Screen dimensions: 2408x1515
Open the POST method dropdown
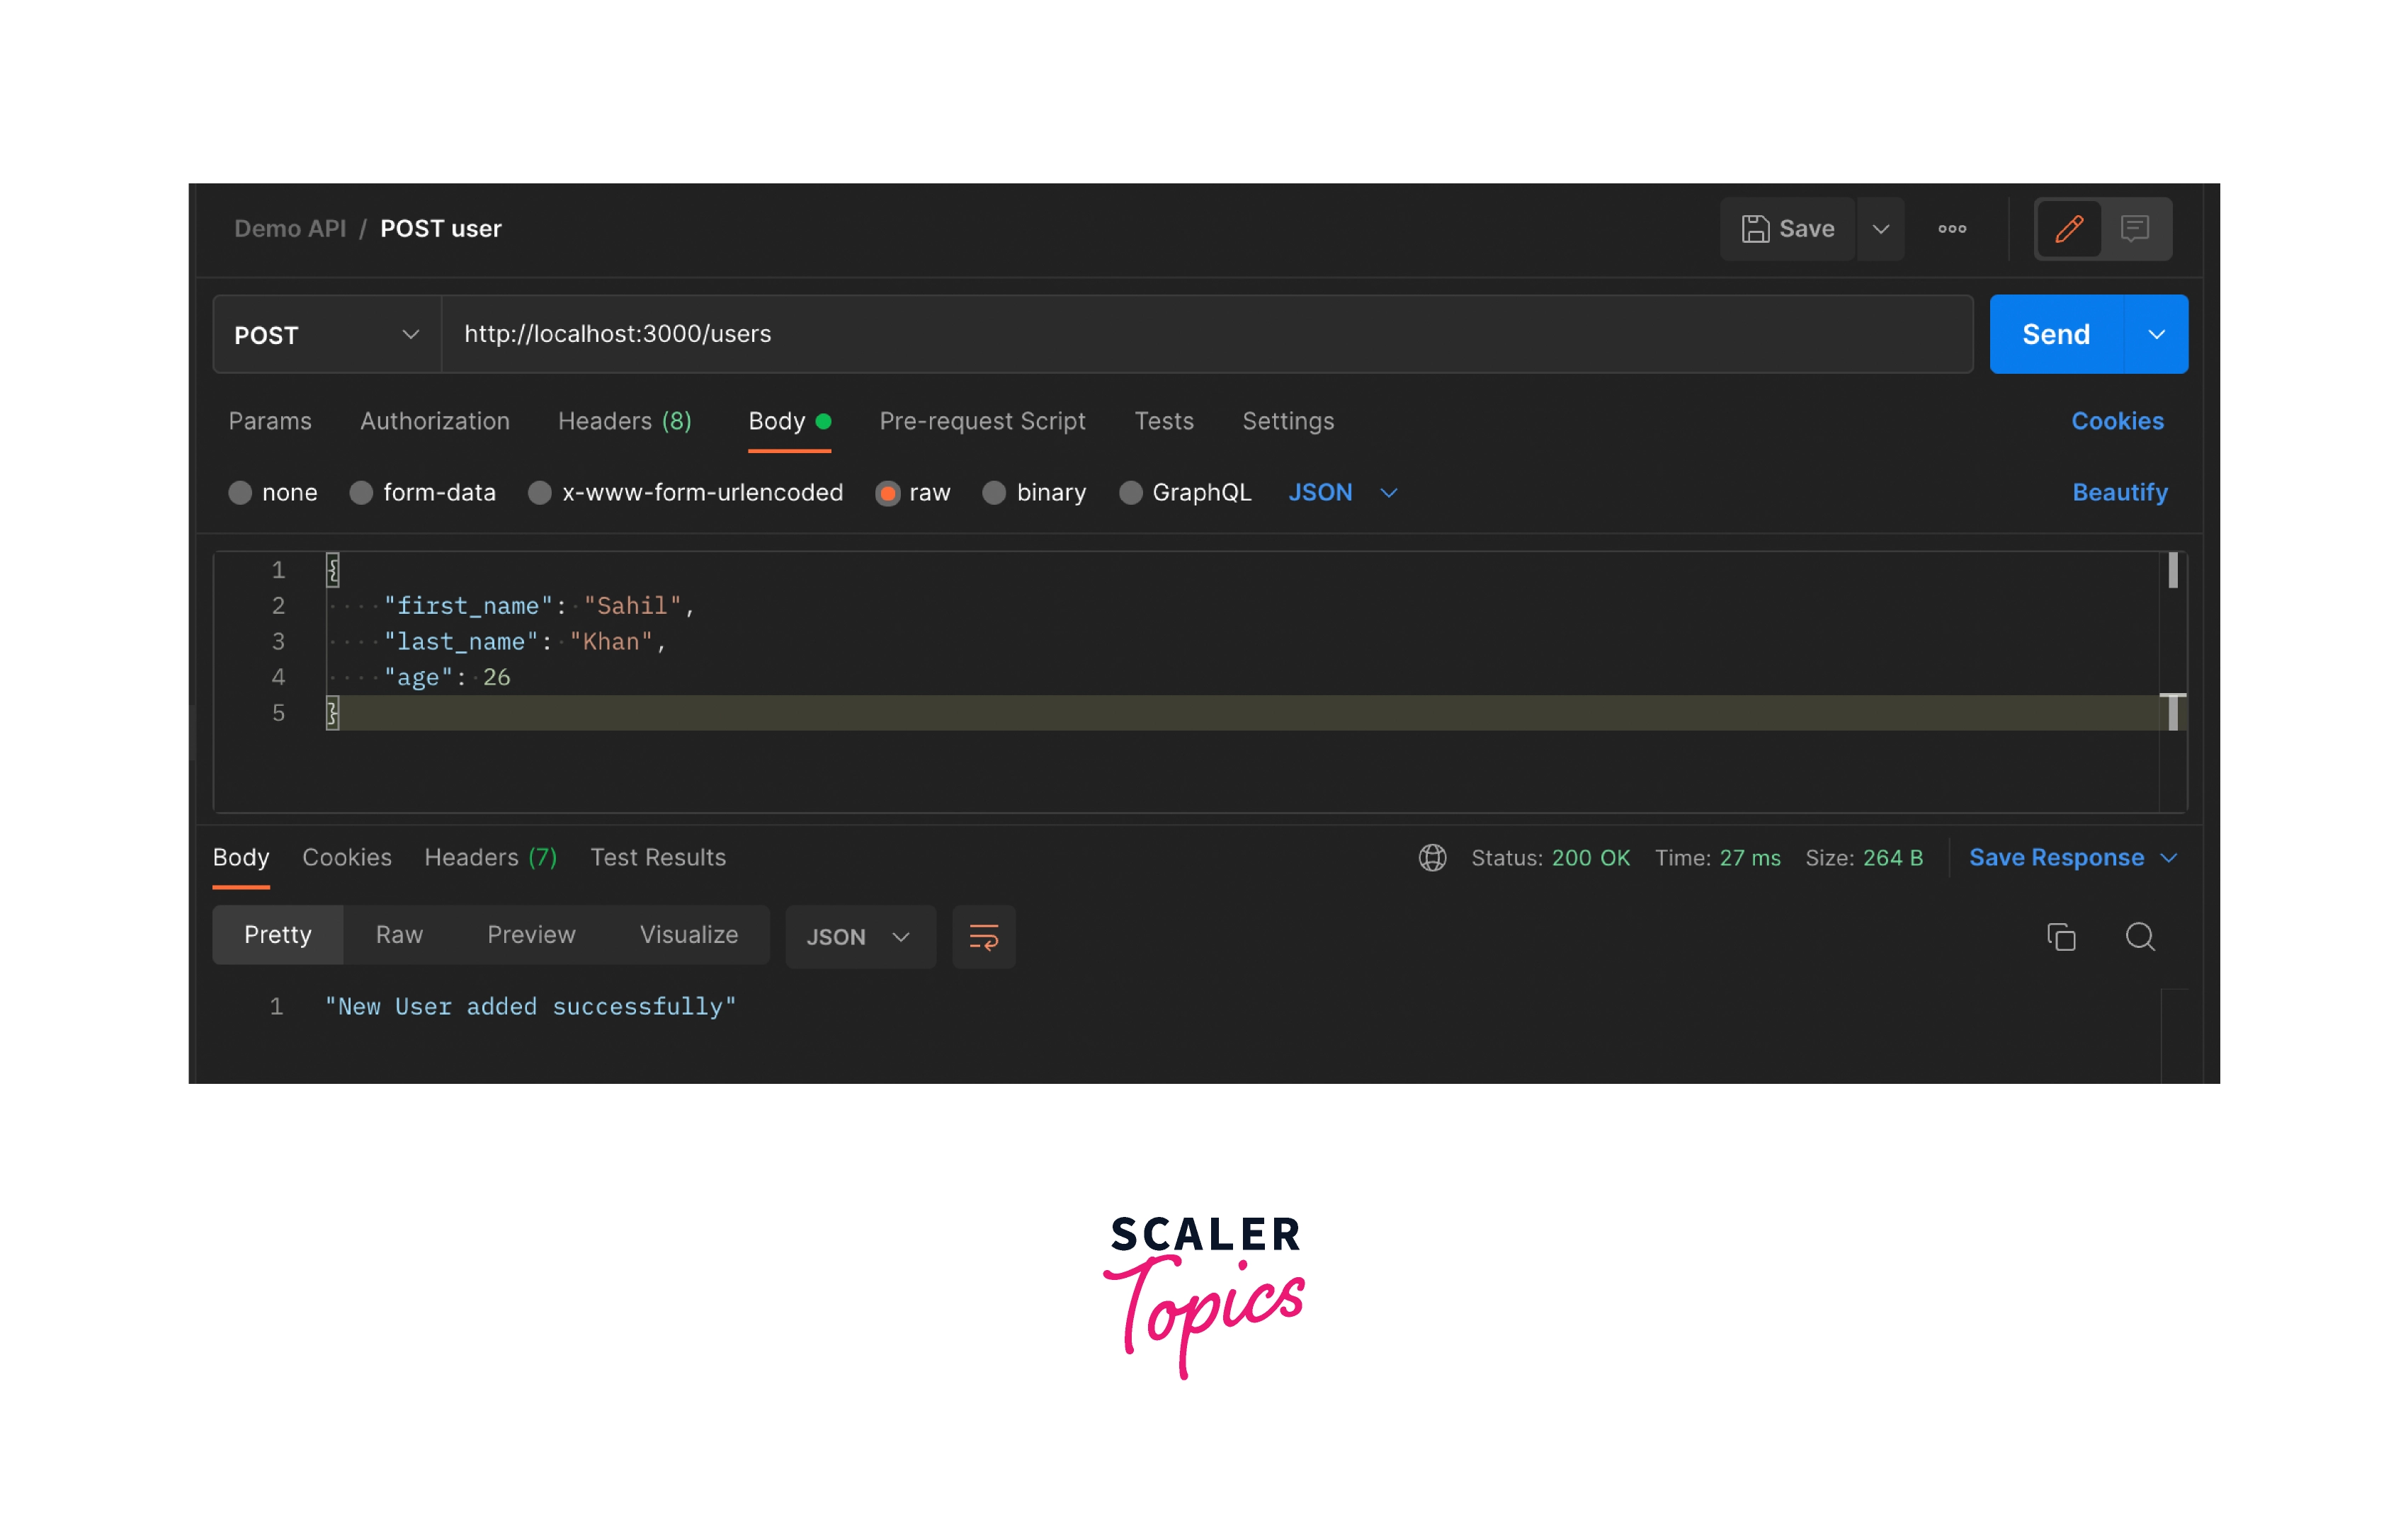326,335
